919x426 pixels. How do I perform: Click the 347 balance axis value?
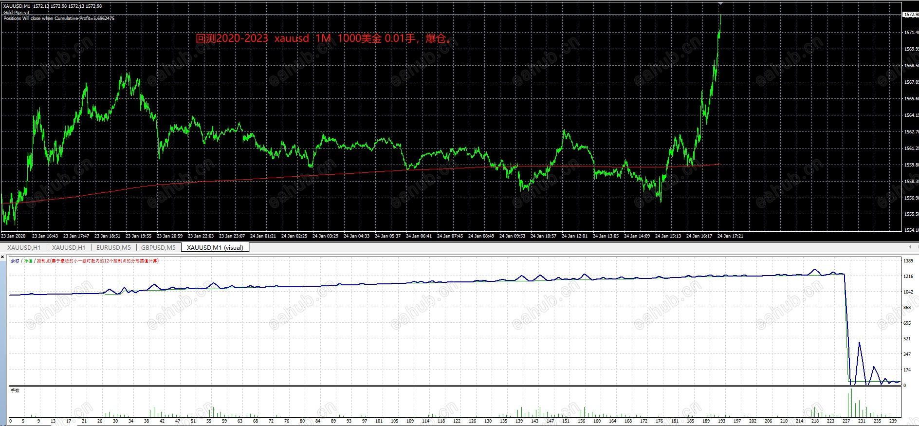(x=907, y=354)
